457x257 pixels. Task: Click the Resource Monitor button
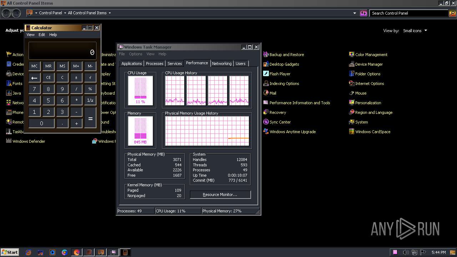pyautogui.click(x=220, y=195)
